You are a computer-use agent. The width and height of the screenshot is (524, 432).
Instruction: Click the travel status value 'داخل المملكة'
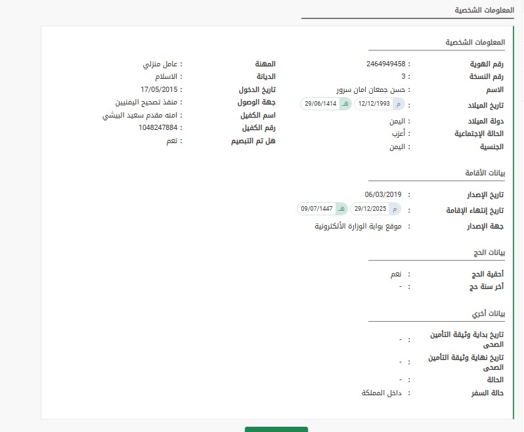point(382,393)
